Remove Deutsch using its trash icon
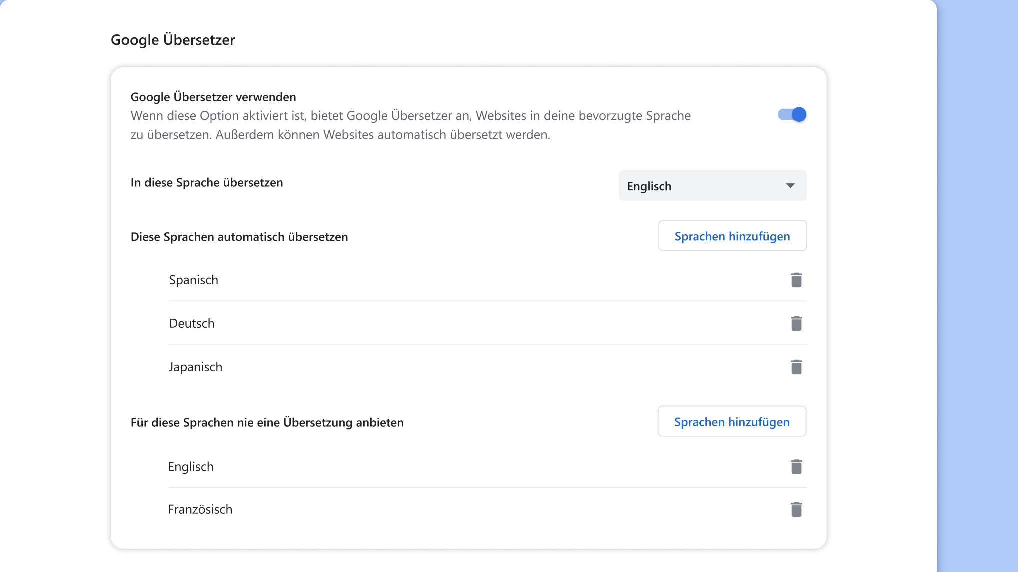This screenshot has height=572, width=1018. click(x=796, y=323)
